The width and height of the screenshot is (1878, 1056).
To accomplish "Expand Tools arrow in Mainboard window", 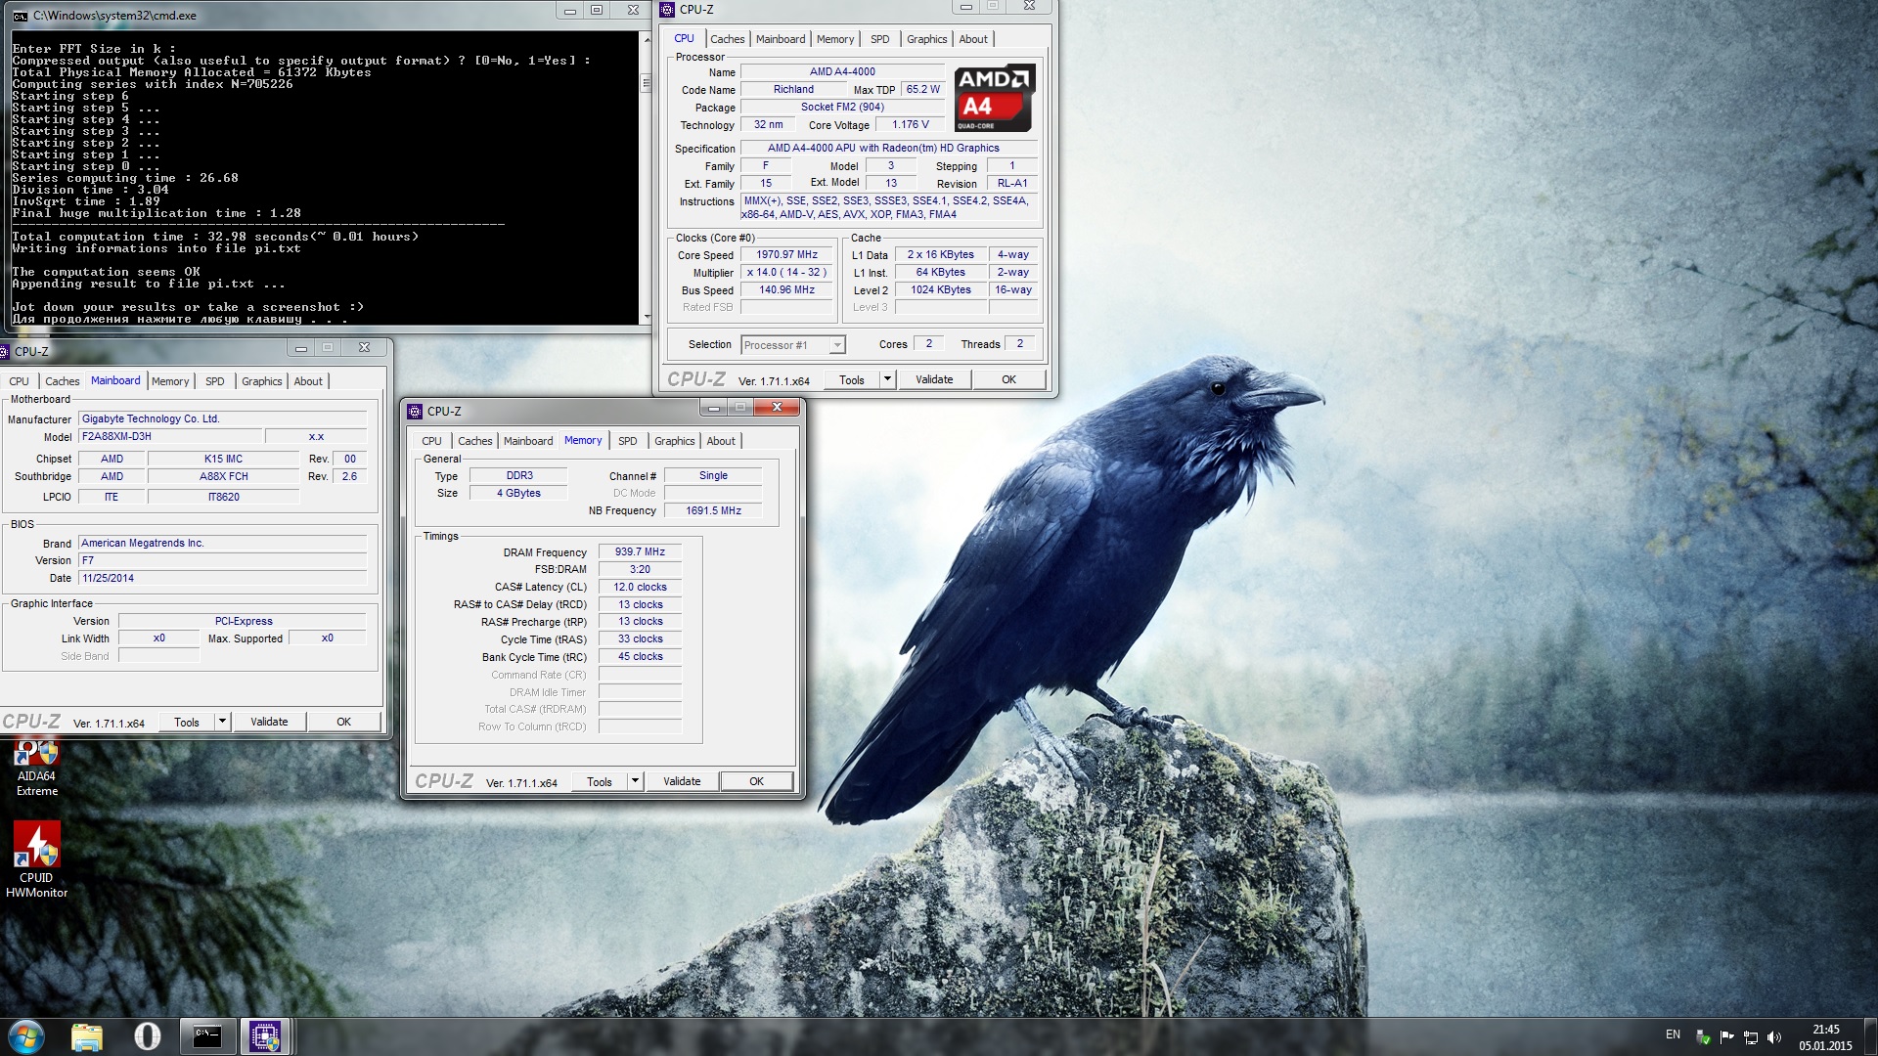I will coord(222,722).
